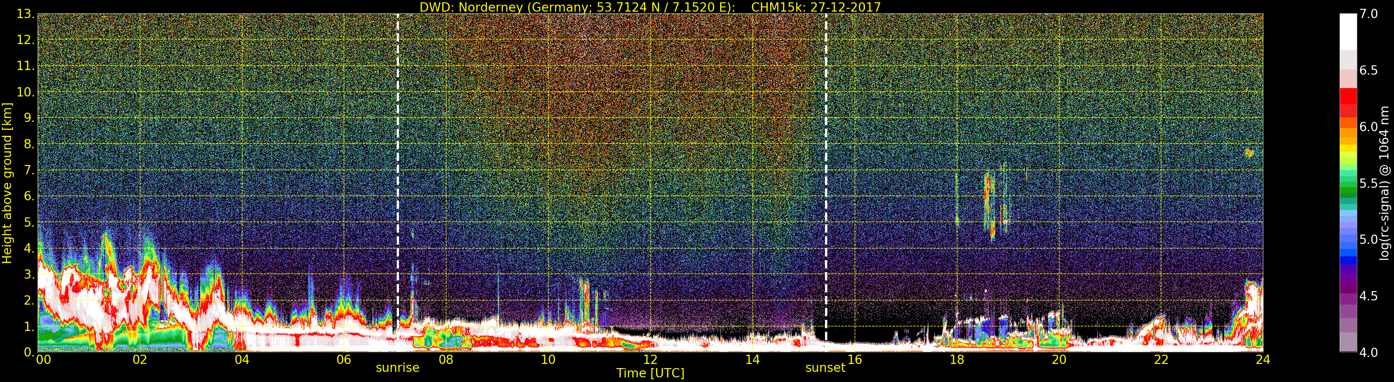
Task: Click the colorbar tick label '7.0'
Action: (x=1368, y=13)
